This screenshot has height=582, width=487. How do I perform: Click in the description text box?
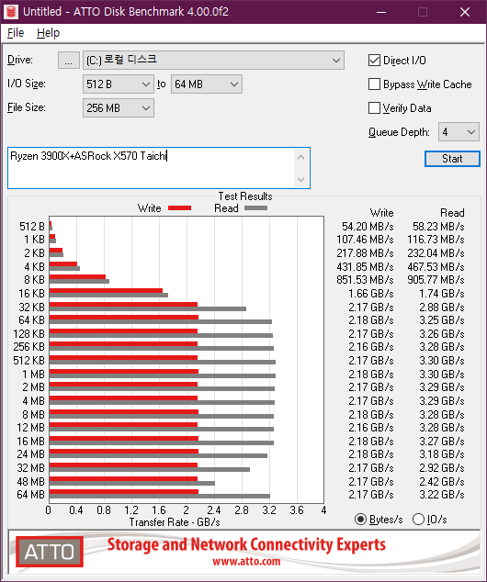(159, 168)
